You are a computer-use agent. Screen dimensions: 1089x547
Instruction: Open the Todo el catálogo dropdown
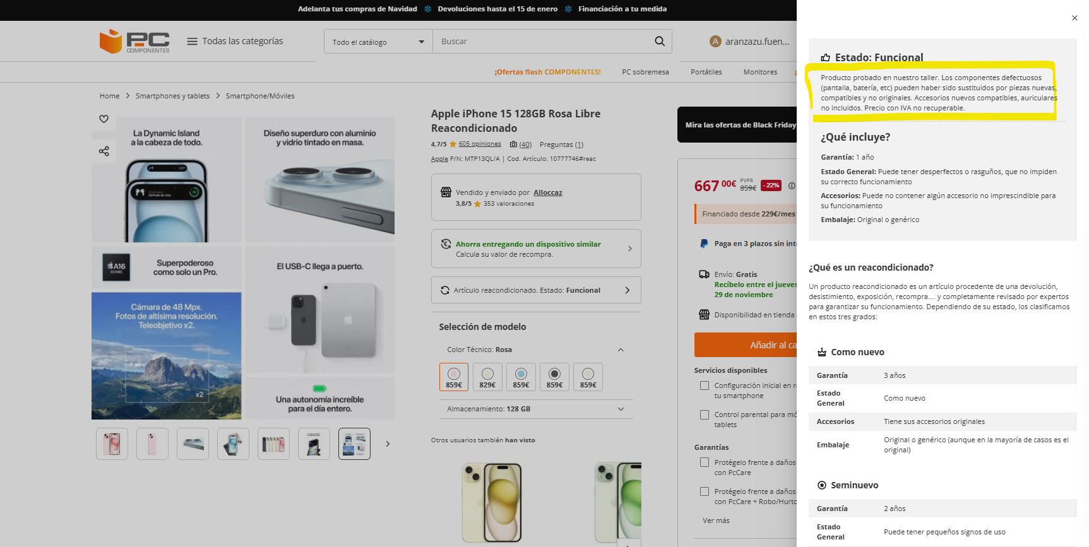click(378, 42)
